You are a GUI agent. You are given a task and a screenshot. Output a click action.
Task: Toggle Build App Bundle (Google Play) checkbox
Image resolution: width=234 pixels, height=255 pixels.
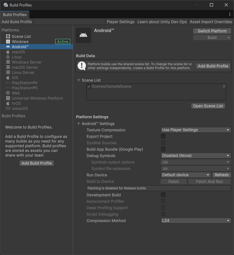tap(163, 149)
